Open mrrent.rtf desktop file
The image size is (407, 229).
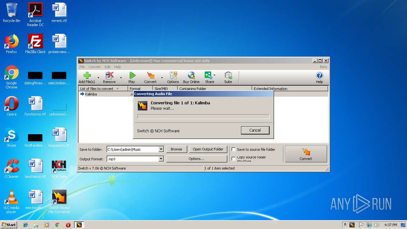coord(59,13)
